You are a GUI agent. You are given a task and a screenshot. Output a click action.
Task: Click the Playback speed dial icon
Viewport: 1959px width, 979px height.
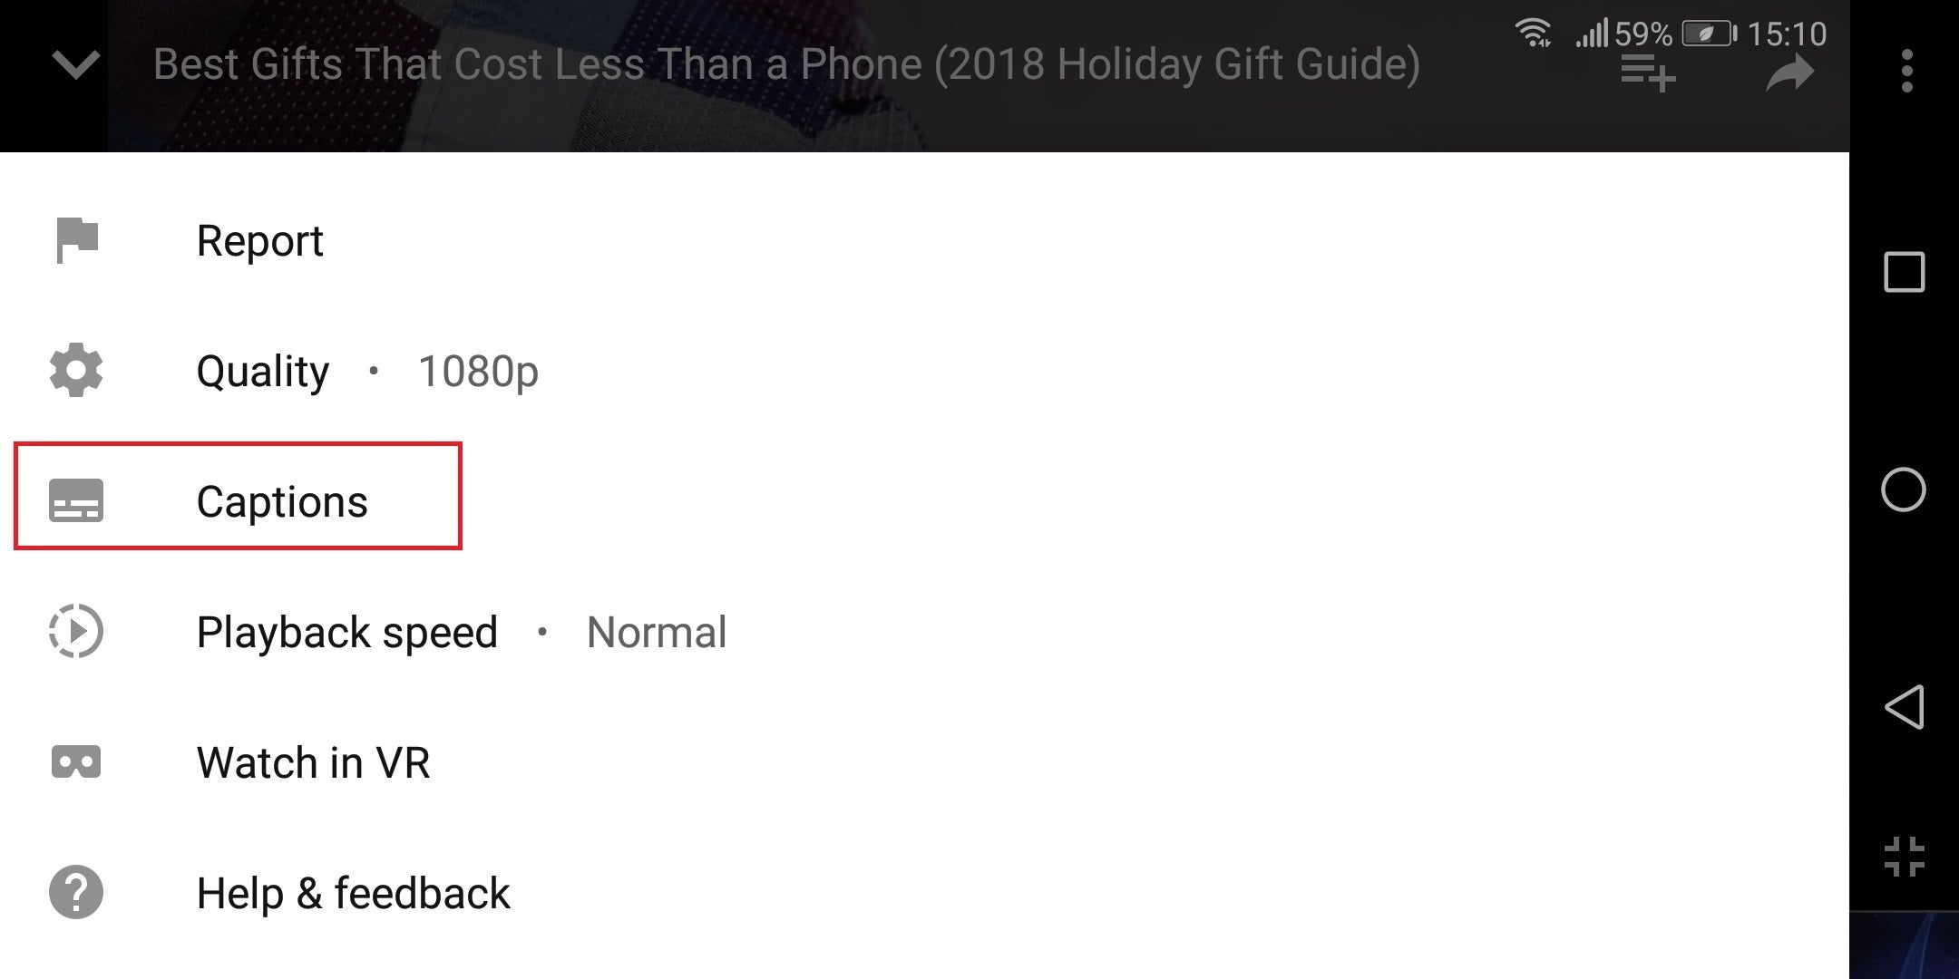click(75, 631)
